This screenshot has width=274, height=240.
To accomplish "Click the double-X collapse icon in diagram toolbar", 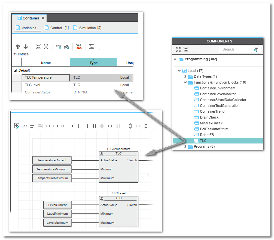I will tap(146, 126).
